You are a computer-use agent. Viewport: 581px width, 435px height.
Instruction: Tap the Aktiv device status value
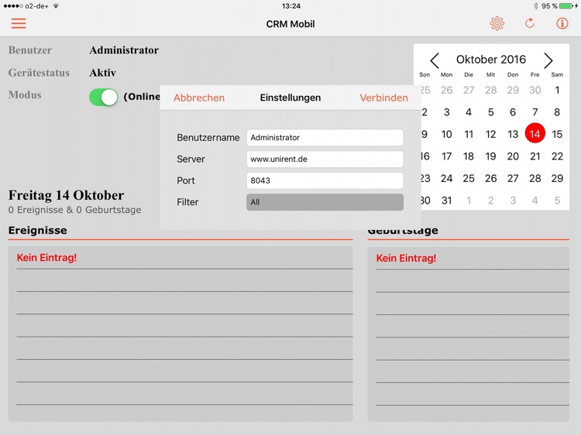pos(102,73)
